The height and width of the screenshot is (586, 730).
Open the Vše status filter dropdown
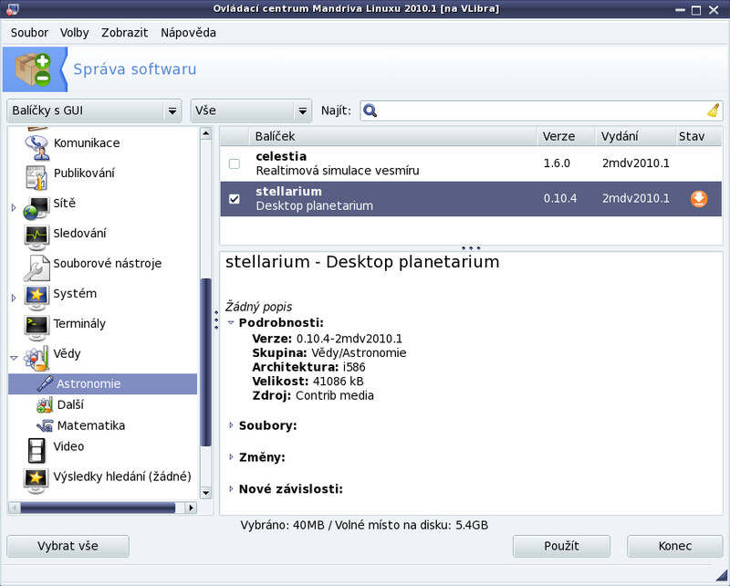point(251,110)
